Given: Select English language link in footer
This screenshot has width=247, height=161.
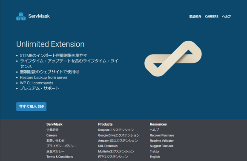Looking at the screenshot, I should point(155,157).
